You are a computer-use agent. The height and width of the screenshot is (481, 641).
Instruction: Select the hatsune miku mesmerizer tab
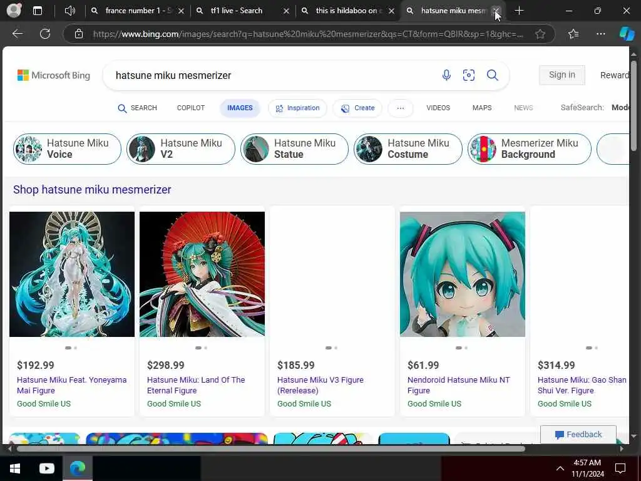pyautogui.click(x=453, y=11)
